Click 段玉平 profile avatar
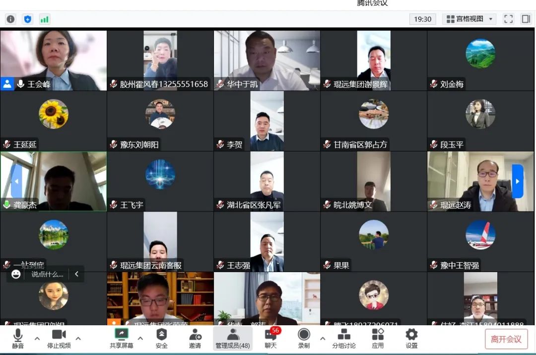536x355 pixels. click(480, 114)
